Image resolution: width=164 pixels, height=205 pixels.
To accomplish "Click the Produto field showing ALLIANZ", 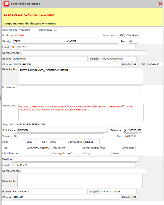I will coord(57,35).
